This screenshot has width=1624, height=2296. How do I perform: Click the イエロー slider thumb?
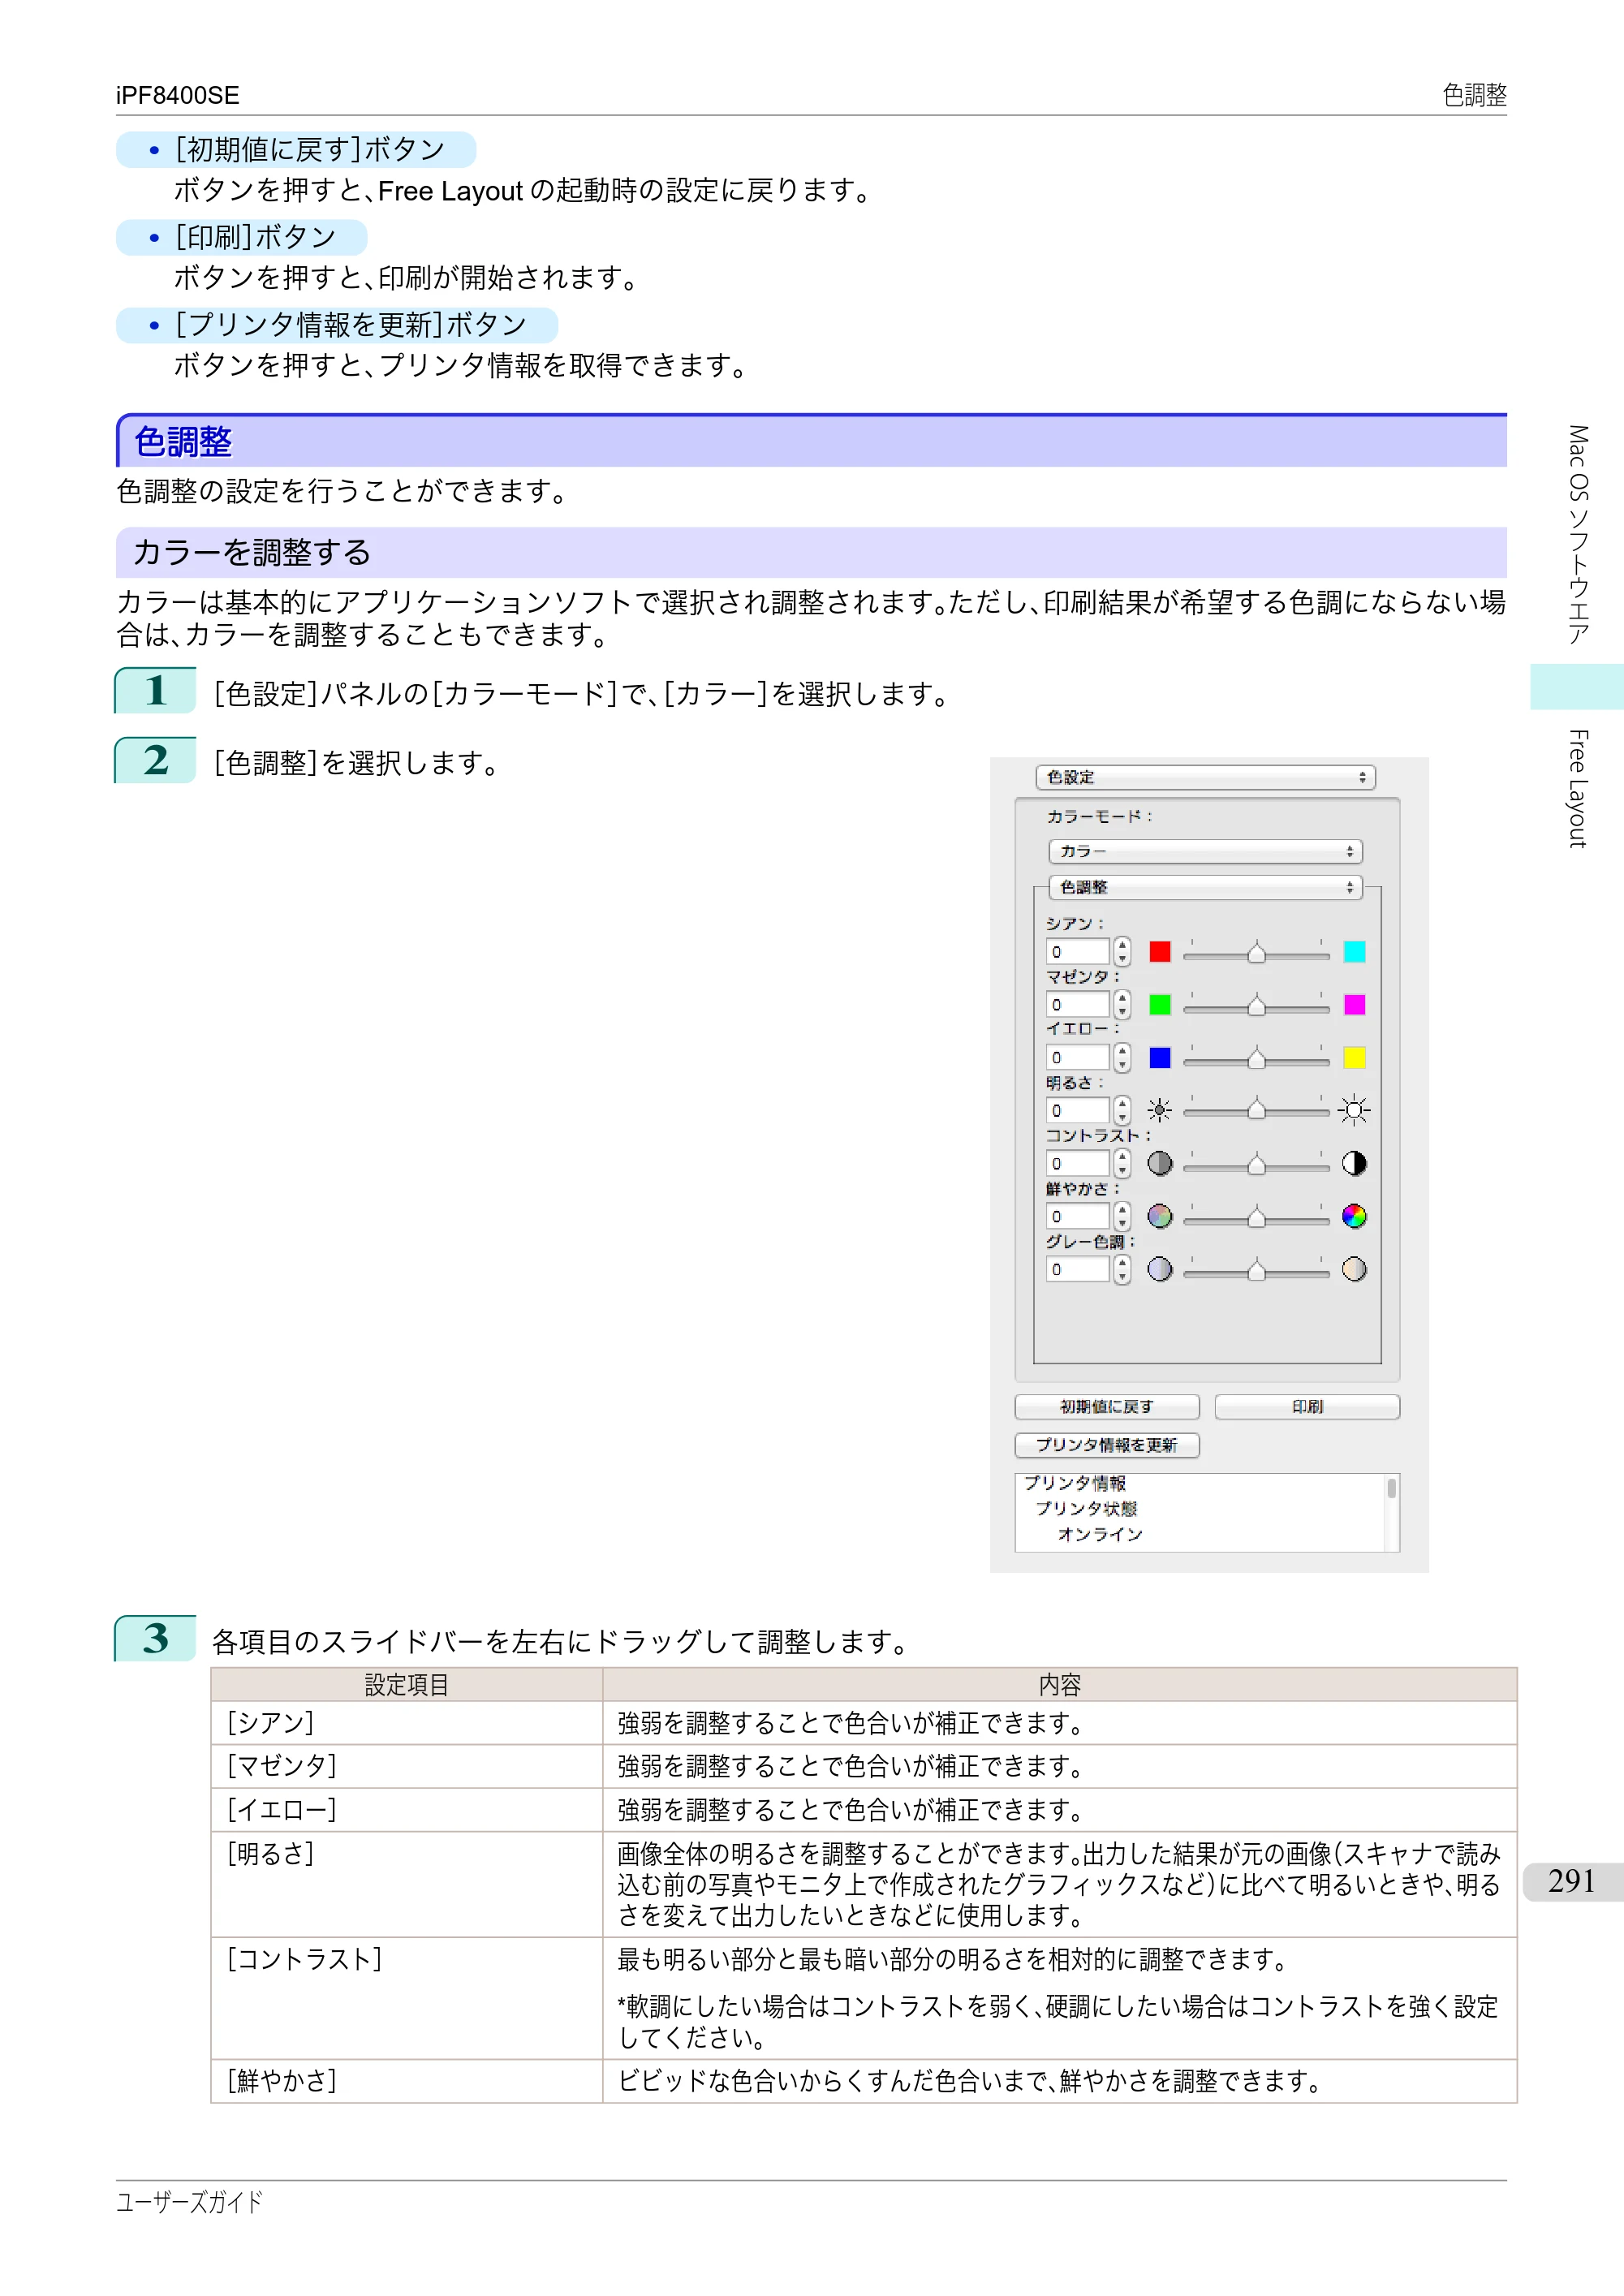point(1256,1059)
